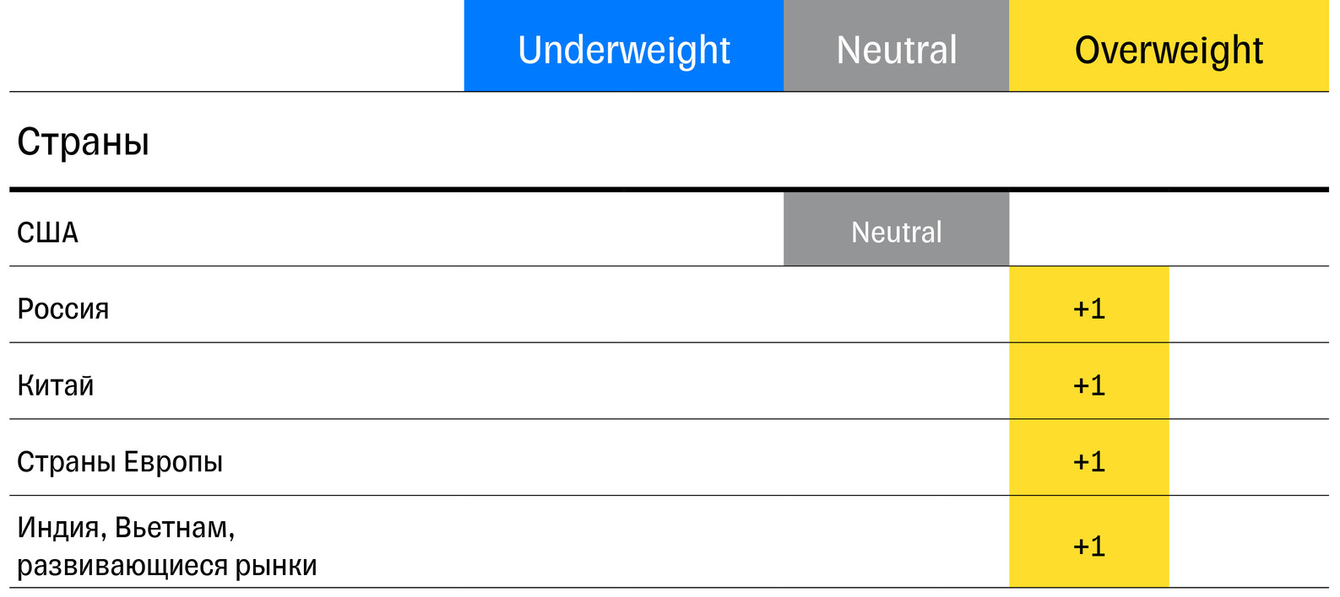Click the Страны section heading
The height and width of the screenshot is (597, 1340).
[x=84, y=142]
